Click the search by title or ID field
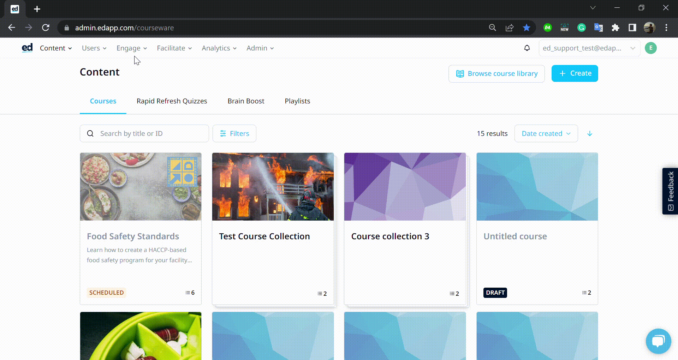 click(144, 133)
